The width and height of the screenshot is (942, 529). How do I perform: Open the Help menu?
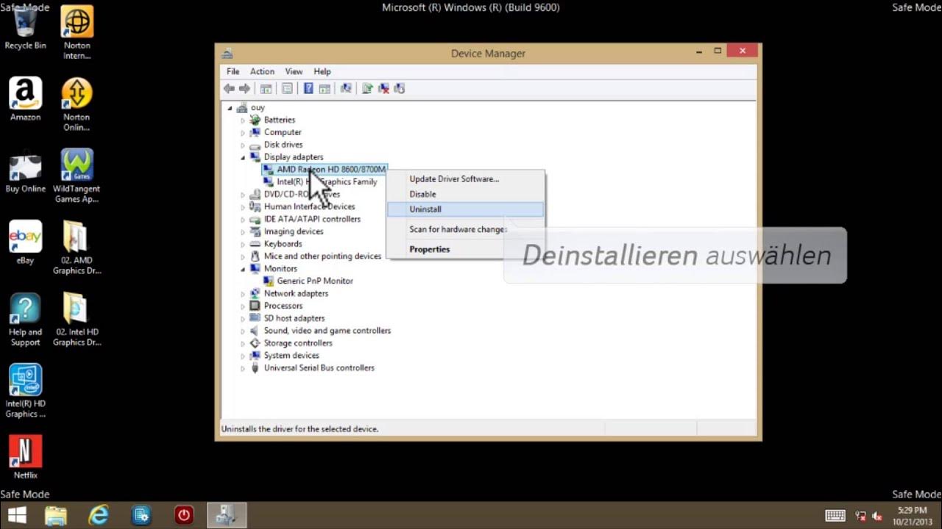pyautogui.click(x=322, y=71)
